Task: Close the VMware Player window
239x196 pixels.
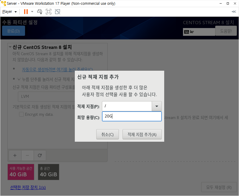Action: [235, 3]
